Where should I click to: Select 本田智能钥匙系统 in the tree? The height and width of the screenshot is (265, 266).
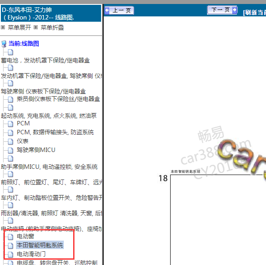point(40,245)
